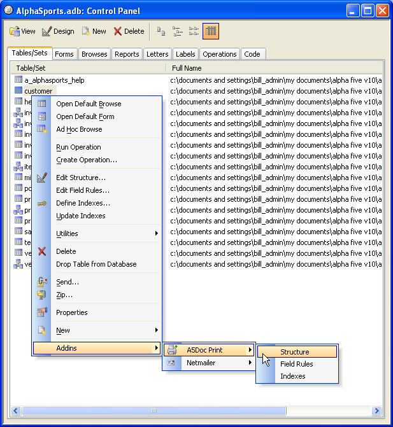Minimize the Control Panel window
Viewport: 393px width, 427px height.
point(353,11)
